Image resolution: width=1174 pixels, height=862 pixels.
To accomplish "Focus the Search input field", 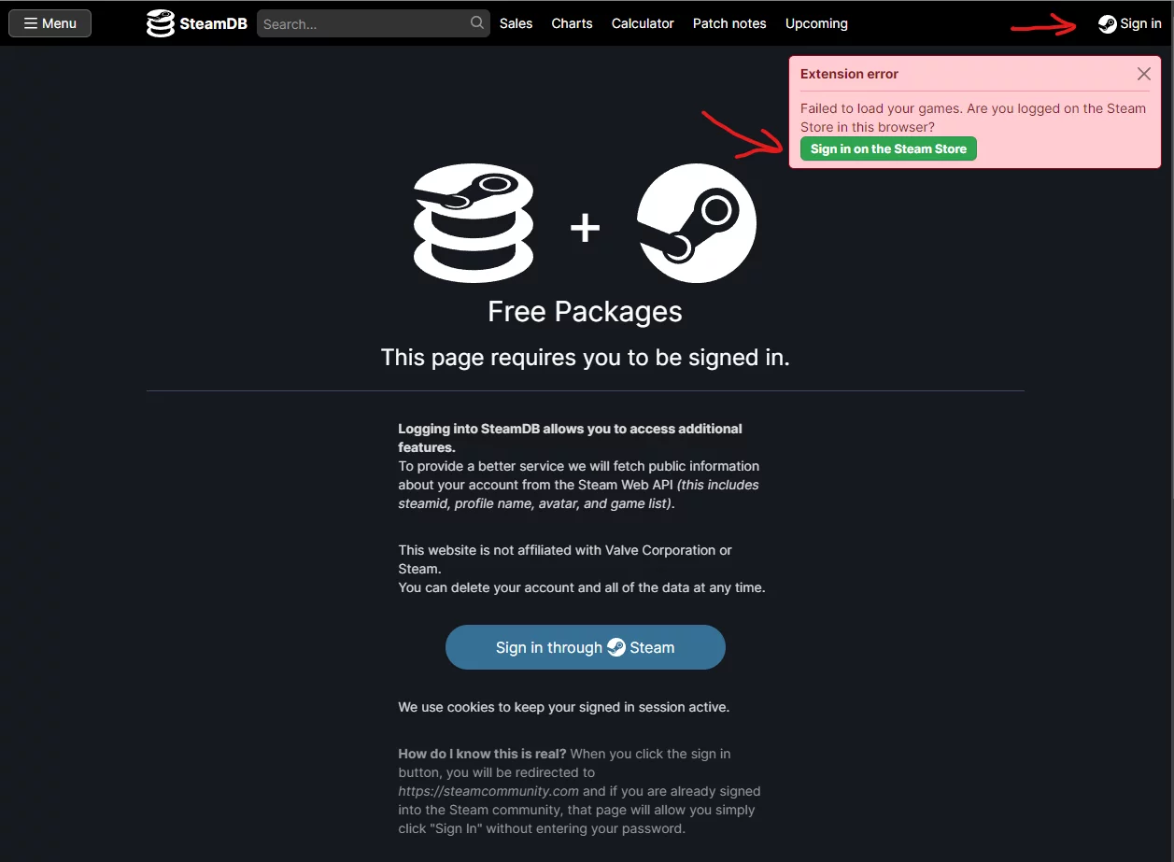I will 364,23.
